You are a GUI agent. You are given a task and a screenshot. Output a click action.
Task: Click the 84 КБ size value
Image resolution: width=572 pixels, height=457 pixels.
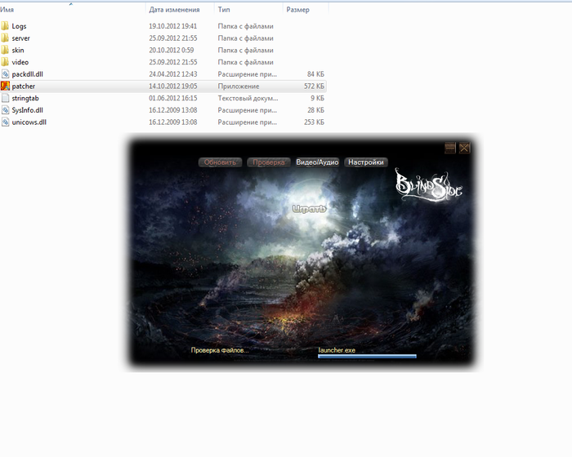(x=315, y=74)
